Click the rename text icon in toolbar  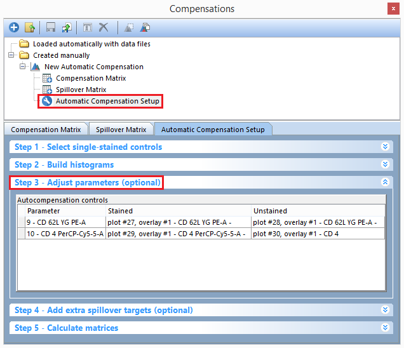tap(88, 27)
